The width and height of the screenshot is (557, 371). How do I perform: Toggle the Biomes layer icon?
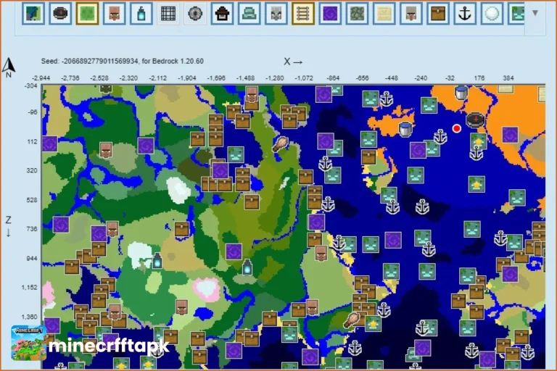33,14
